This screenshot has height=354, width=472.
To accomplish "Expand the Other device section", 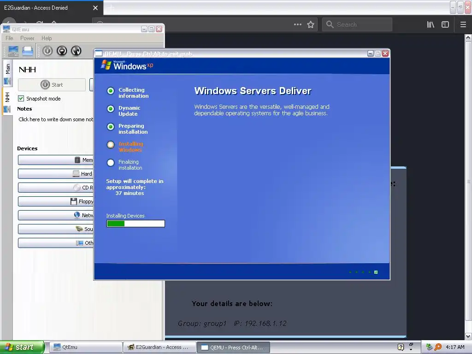I will (x=56, y=243).
